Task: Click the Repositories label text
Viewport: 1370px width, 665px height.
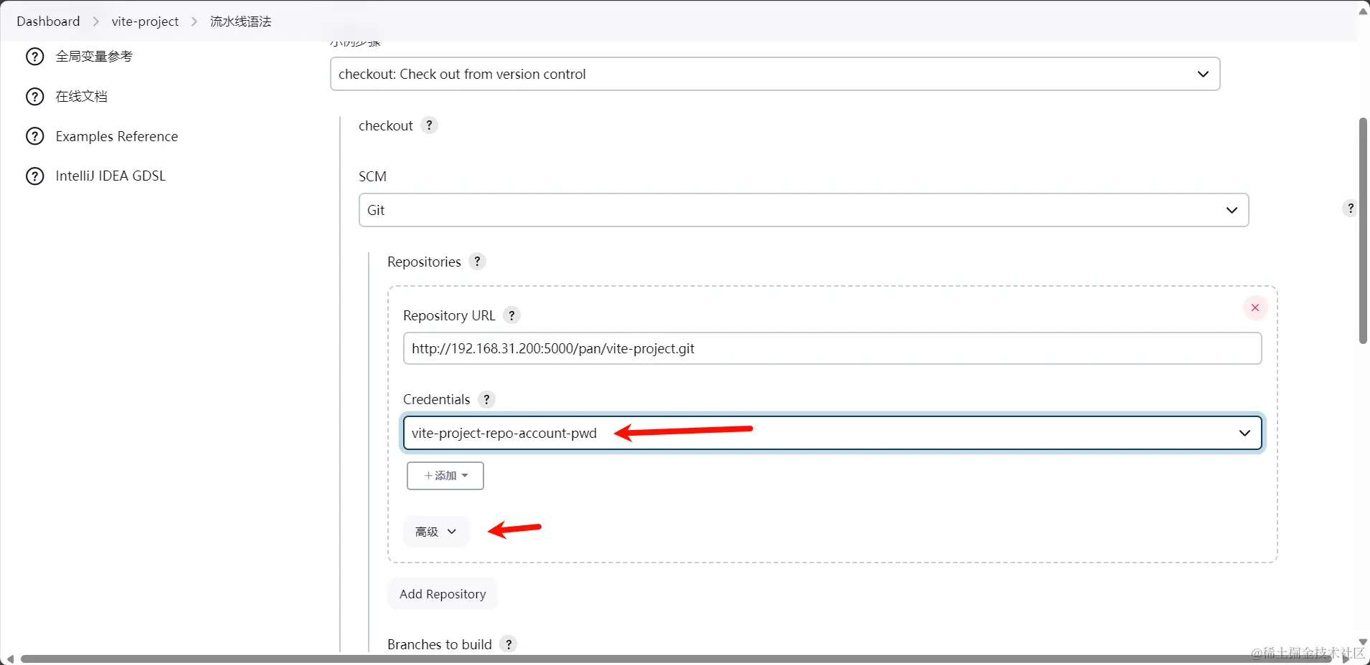Action: (x=424, y=262)
